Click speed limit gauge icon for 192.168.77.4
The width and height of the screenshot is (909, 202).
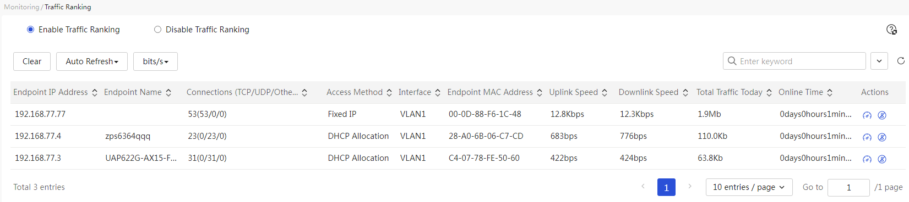point(867,137)
